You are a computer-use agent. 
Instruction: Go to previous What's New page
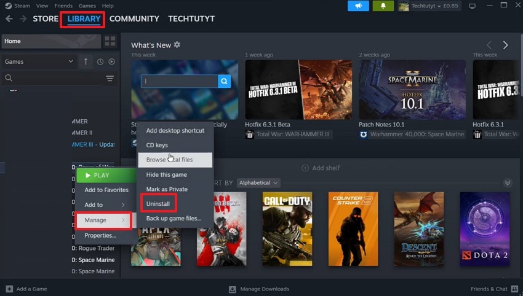tap(489, 45)
